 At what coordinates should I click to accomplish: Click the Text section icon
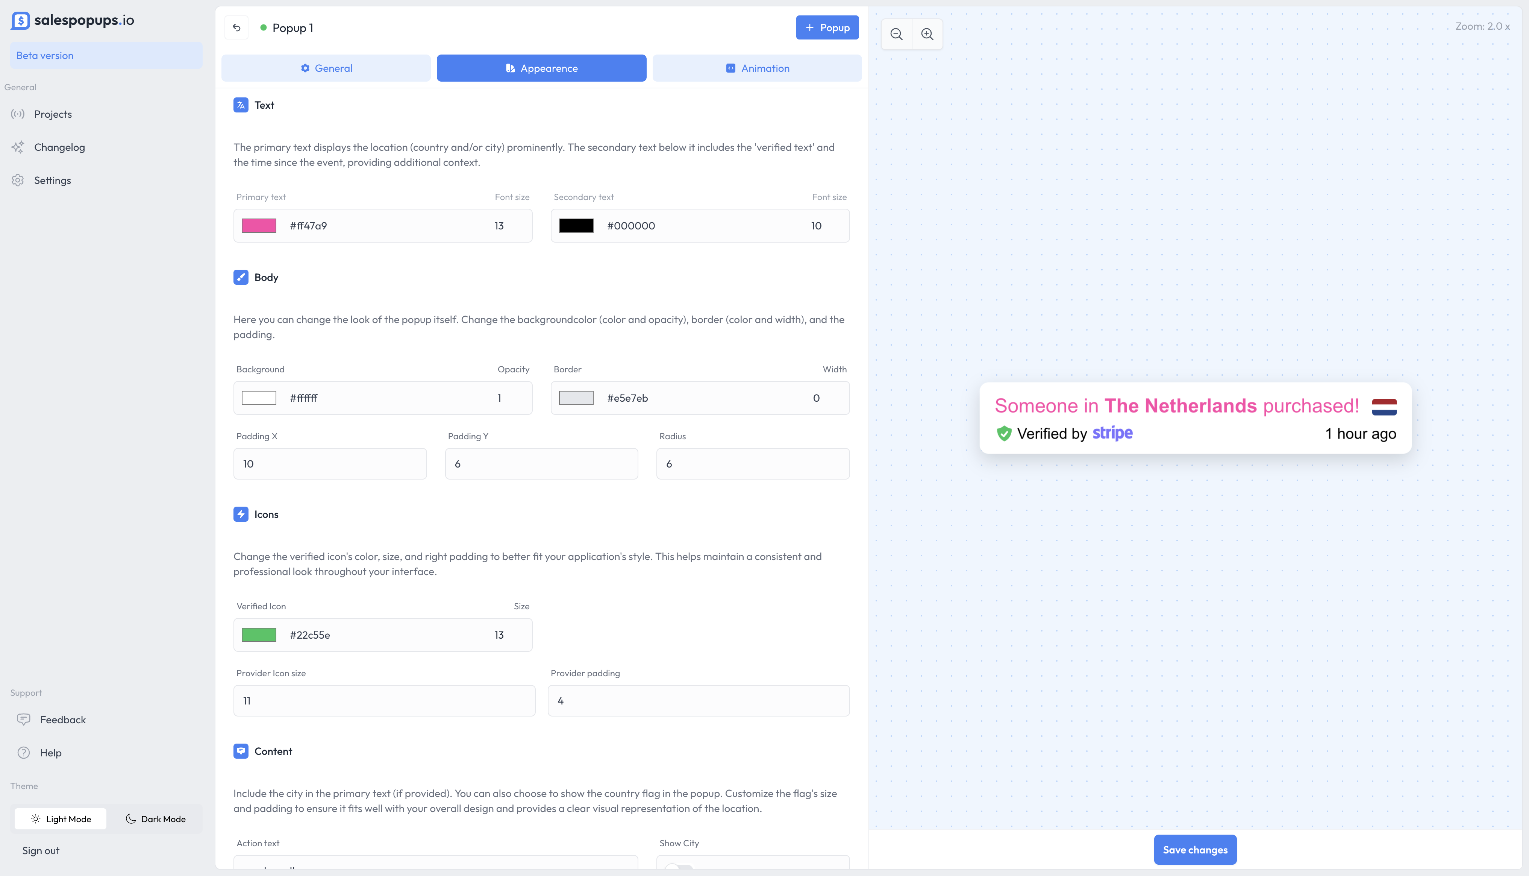click(241, 105)
